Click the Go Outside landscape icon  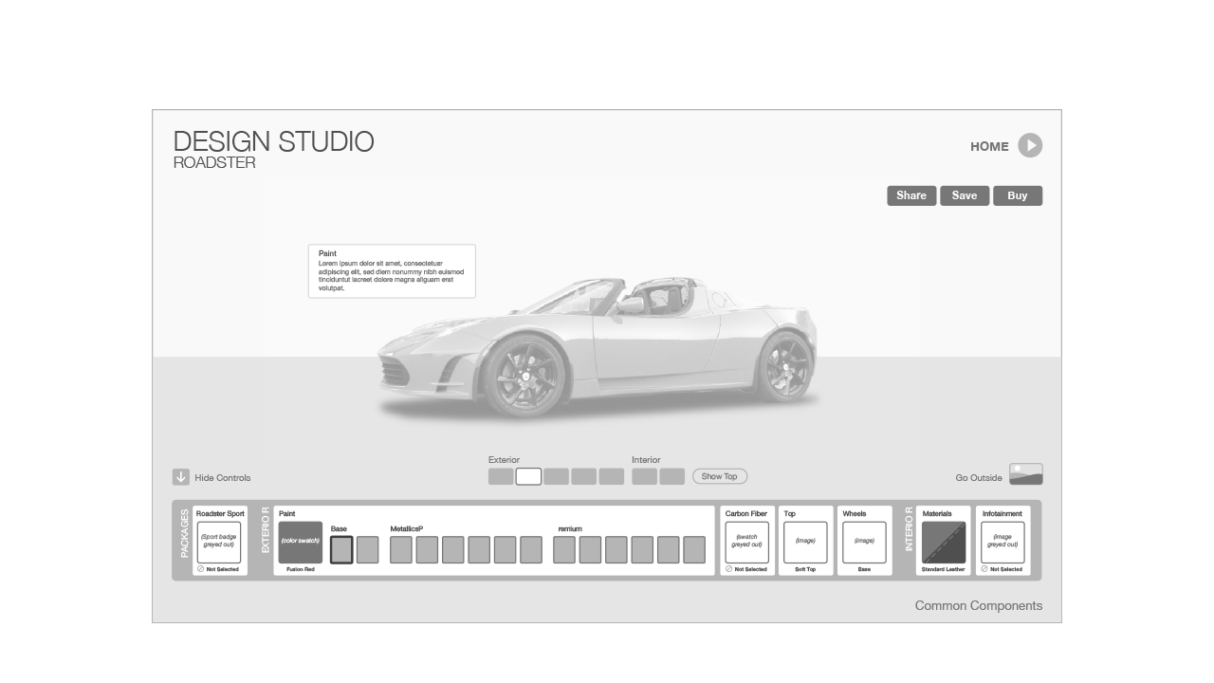tap(1025, 474)
